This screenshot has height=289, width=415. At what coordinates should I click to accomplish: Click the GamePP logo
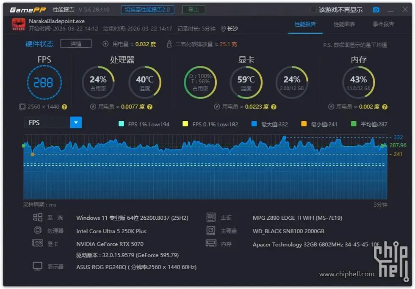coord(28,10)
